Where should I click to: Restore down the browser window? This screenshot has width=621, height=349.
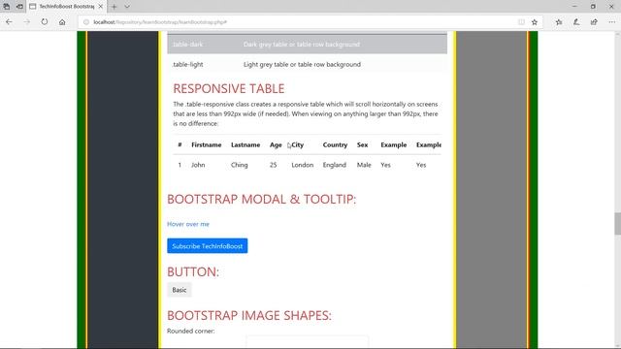(x=593, y=7)
